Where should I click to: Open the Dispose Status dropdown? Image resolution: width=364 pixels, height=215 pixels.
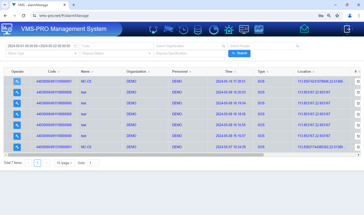(116, 53)
